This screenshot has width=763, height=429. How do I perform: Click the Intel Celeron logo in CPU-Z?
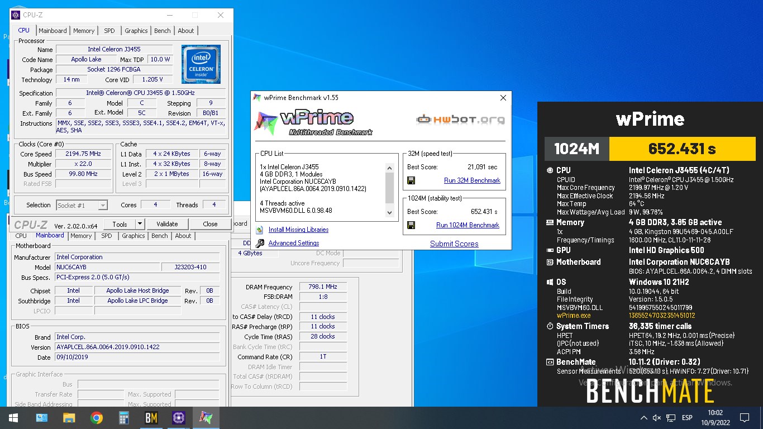pos(201,64)
